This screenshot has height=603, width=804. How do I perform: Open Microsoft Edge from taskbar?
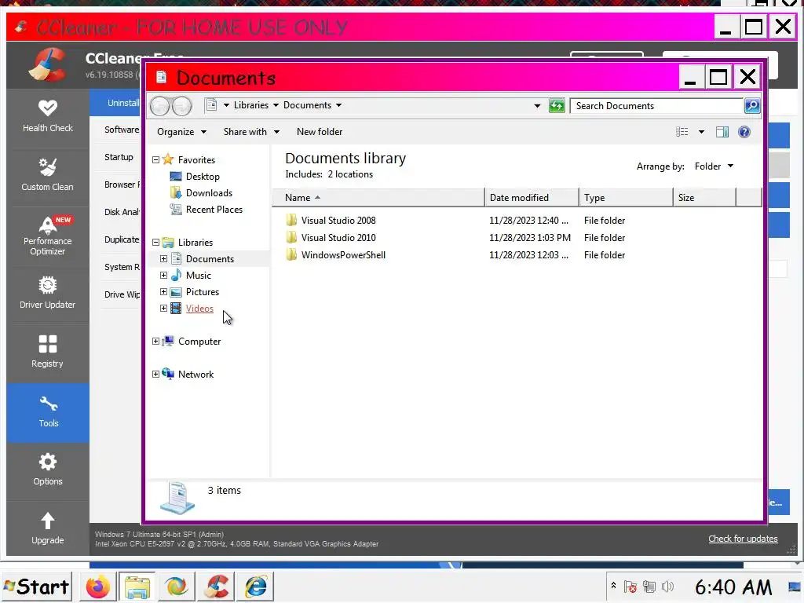(177, 587)
